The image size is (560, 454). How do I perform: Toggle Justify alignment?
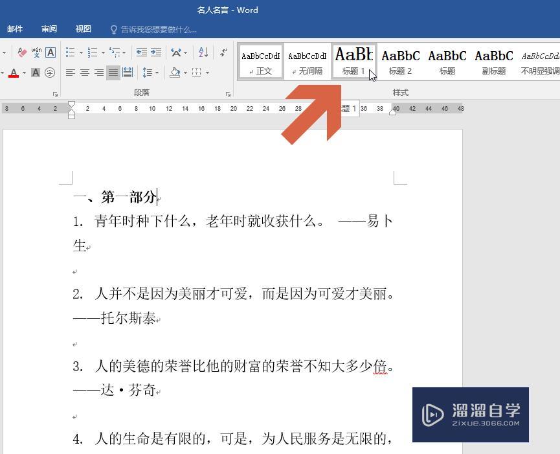coord(113,73)
